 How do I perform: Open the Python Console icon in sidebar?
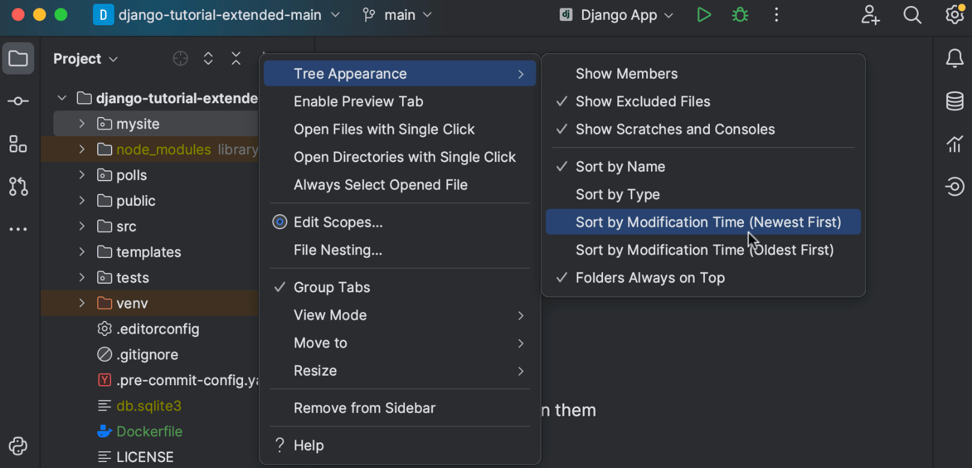pos(18,446)
